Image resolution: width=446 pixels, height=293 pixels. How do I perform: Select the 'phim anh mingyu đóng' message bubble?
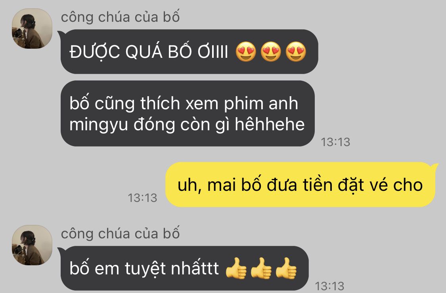click(x=188, y=113)
